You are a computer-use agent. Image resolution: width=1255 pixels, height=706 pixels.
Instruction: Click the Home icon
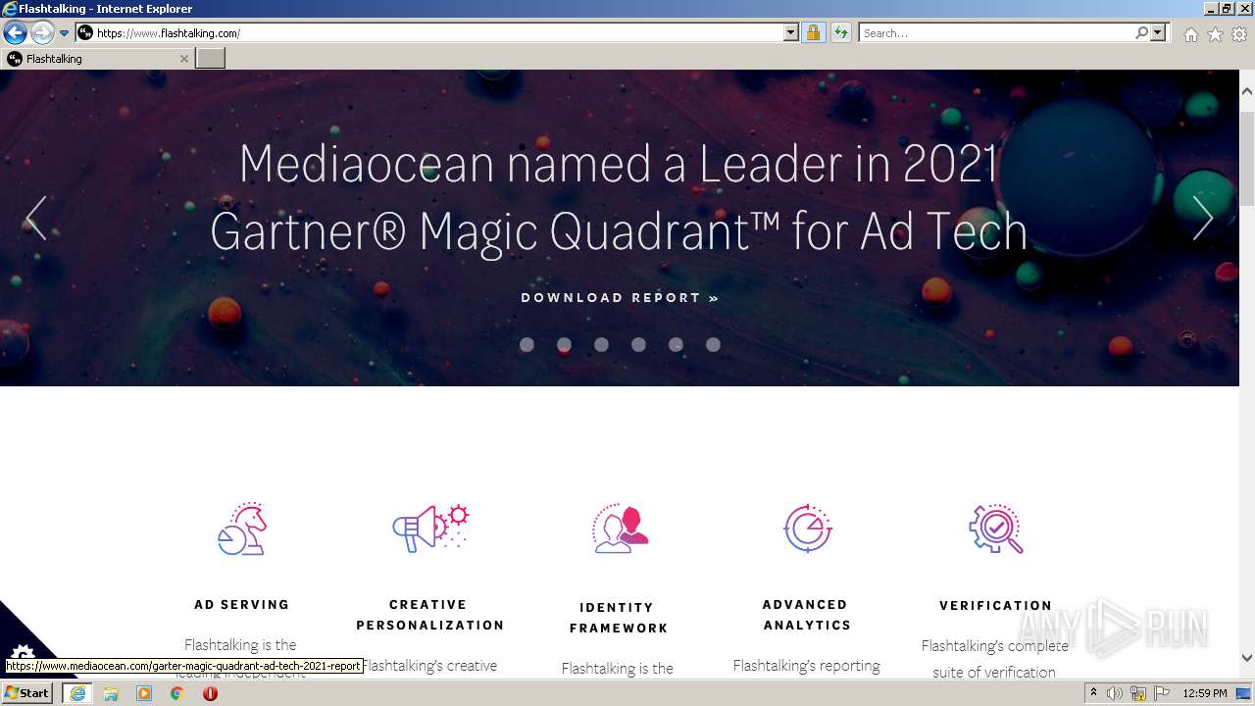(x=1190, y=34)
